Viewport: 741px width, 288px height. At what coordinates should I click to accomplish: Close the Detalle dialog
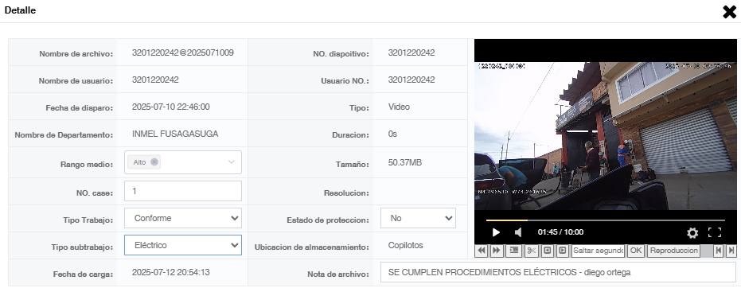730,12
